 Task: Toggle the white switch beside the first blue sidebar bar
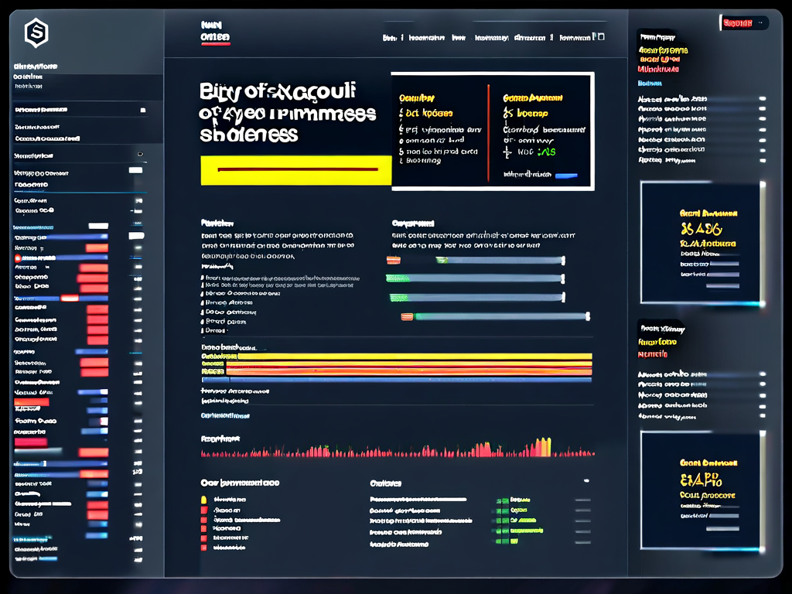coord(136,235)
